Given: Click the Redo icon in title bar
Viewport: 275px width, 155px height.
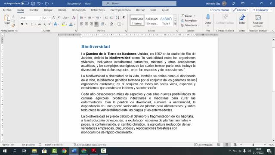Looking at the screenshot, I should (x=47, y=3).
